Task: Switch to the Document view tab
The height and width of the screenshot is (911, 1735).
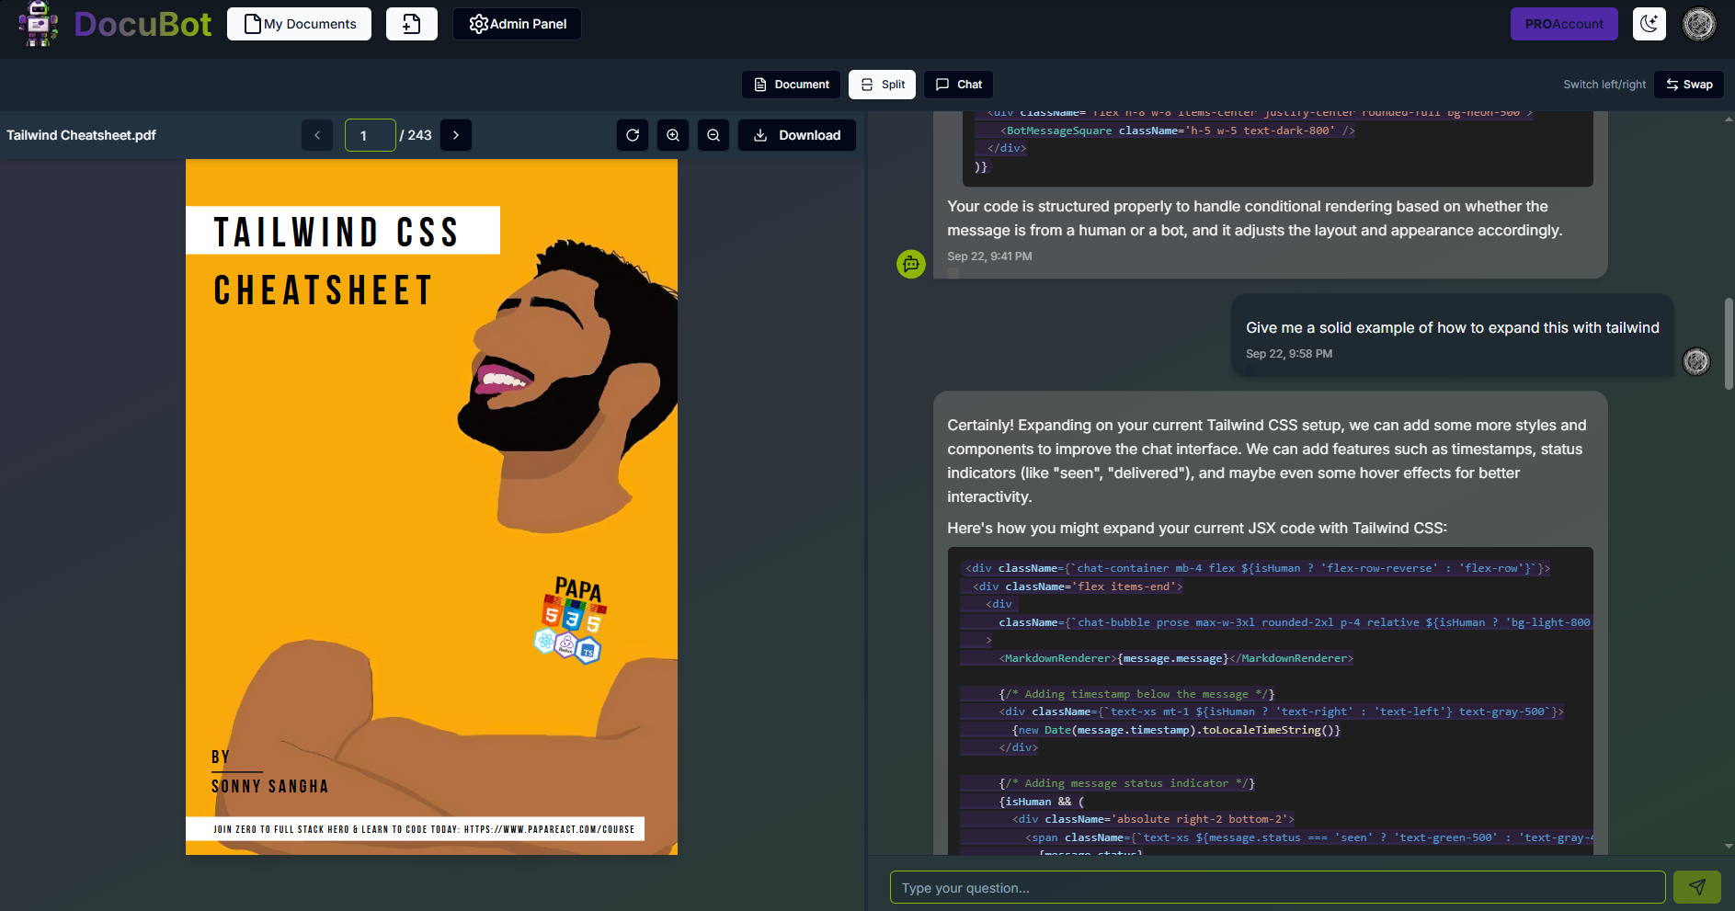Action: [x=790, y=84]
